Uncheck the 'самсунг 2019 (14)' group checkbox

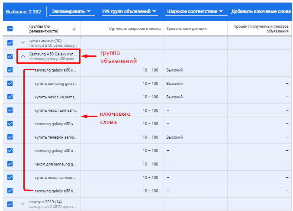click(x=10, y=204)
